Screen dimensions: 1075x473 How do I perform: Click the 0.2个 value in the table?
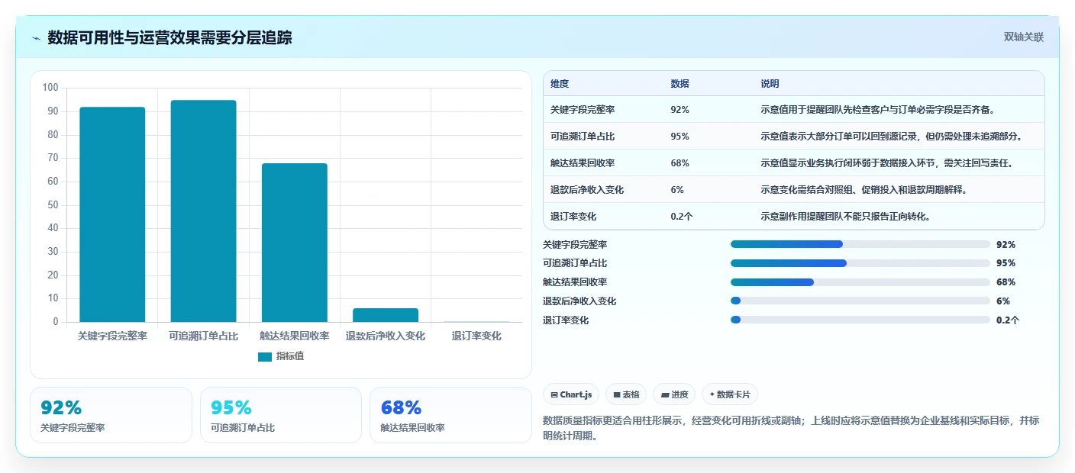coord(682,217)
